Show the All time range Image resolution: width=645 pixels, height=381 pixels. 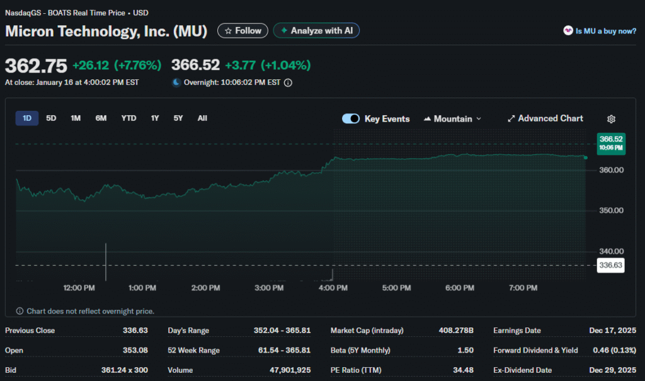click(x=202, y=118)
